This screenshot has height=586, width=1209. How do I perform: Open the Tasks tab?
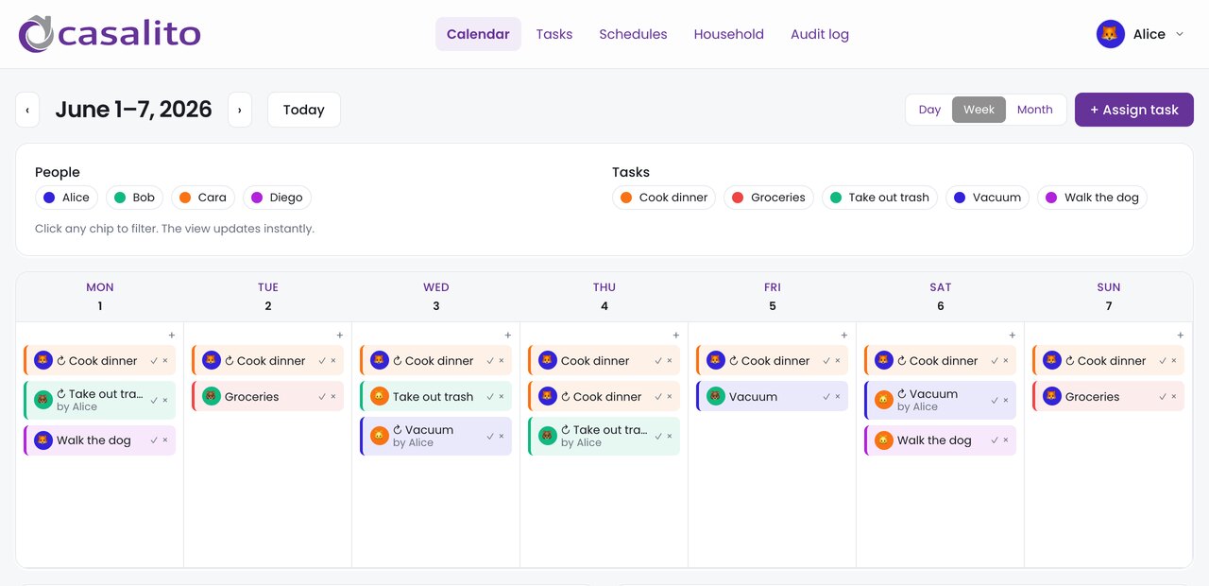[554, 34]
